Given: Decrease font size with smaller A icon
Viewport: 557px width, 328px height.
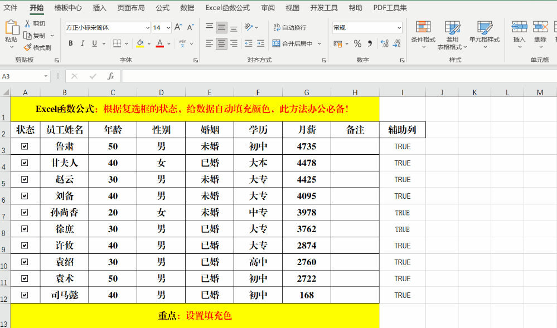Looking at the screenshot, I should pos(190,27).
